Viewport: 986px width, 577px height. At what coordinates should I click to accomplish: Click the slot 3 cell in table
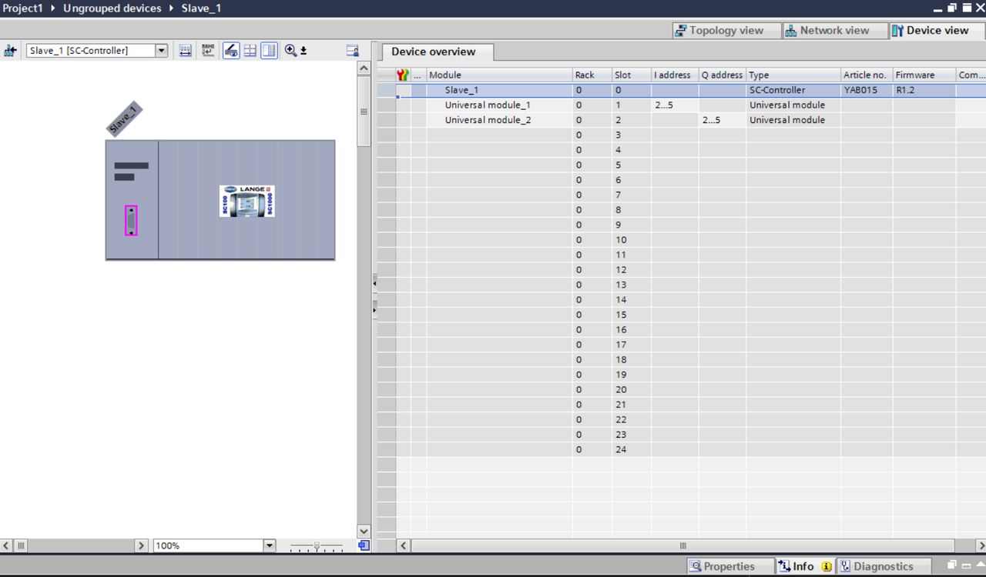click(x=631, y=135)
